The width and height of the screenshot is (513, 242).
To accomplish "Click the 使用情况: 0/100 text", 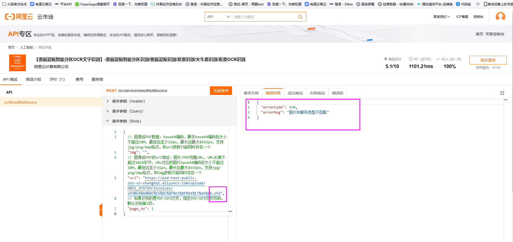I will [x=488, y=68].
